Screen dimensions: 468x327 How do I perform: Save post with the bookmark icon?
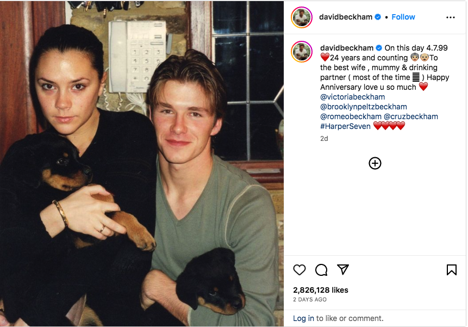[451, 270]
